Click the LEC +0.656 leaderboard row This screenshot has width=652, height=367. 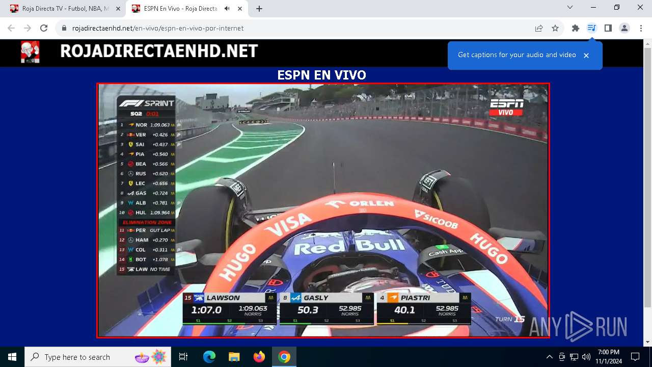[147, 183]
